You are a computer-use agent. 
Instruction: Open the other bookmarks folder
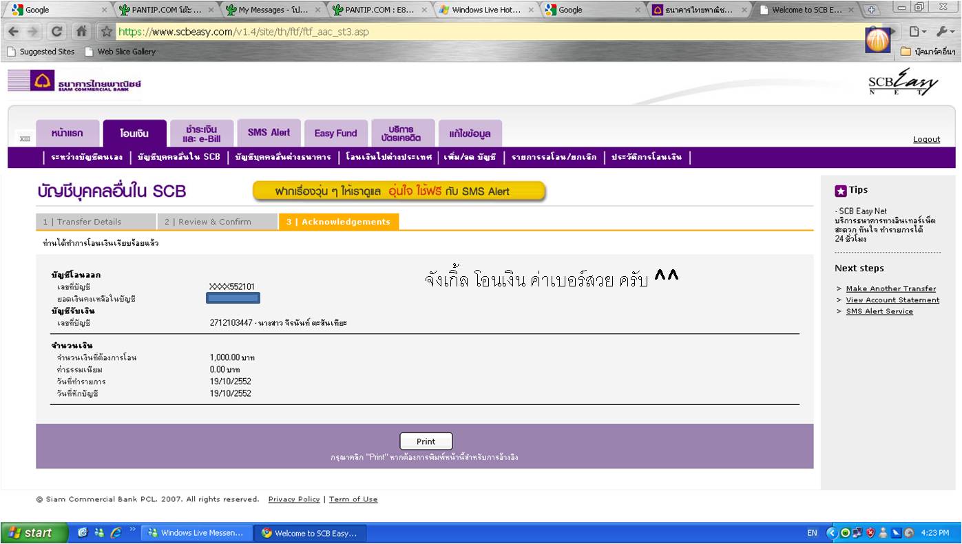pos(928,52)
